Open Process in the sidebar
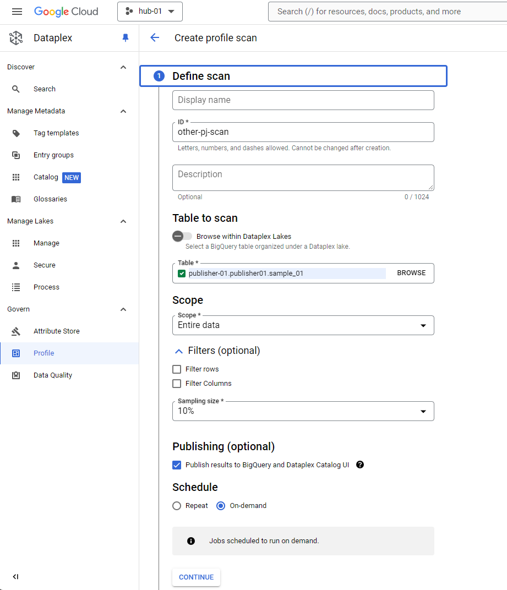The image size is (507, 590). click(69, 287)
